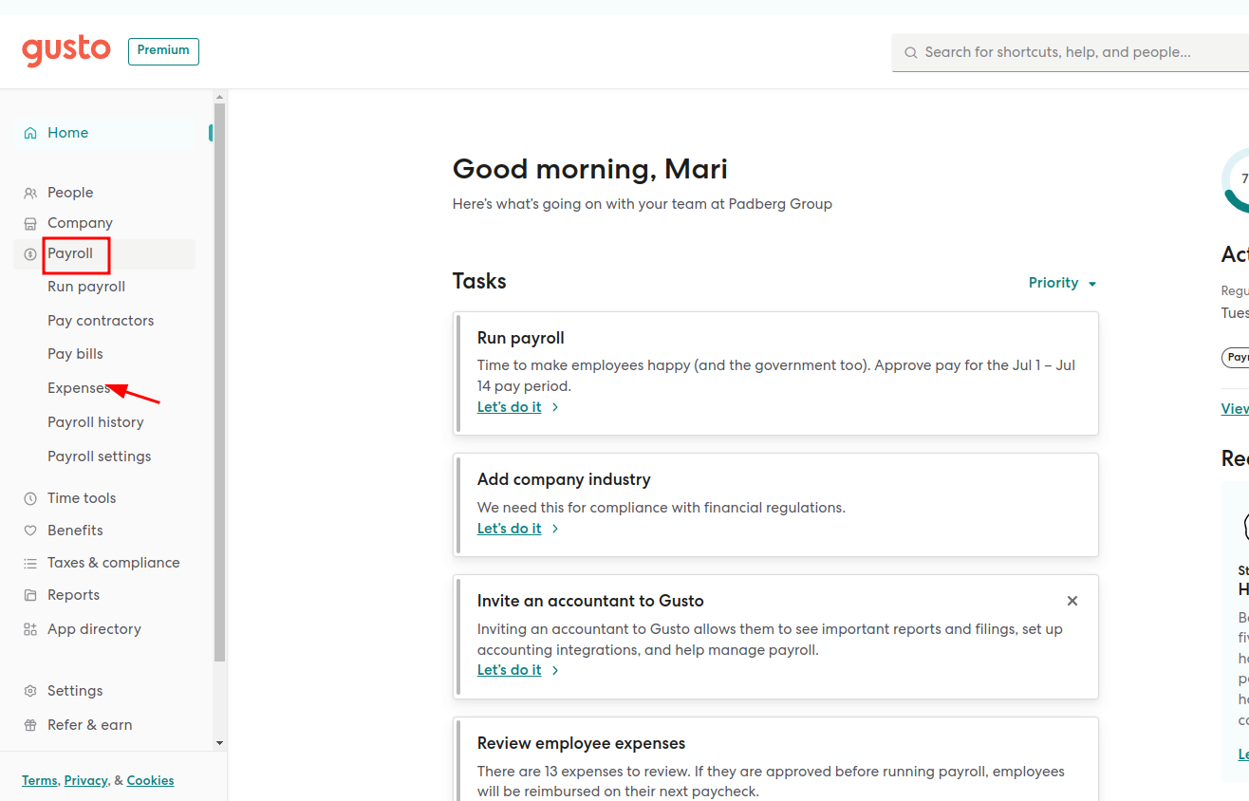Open Expenses under Payroll

coord(79,388)
